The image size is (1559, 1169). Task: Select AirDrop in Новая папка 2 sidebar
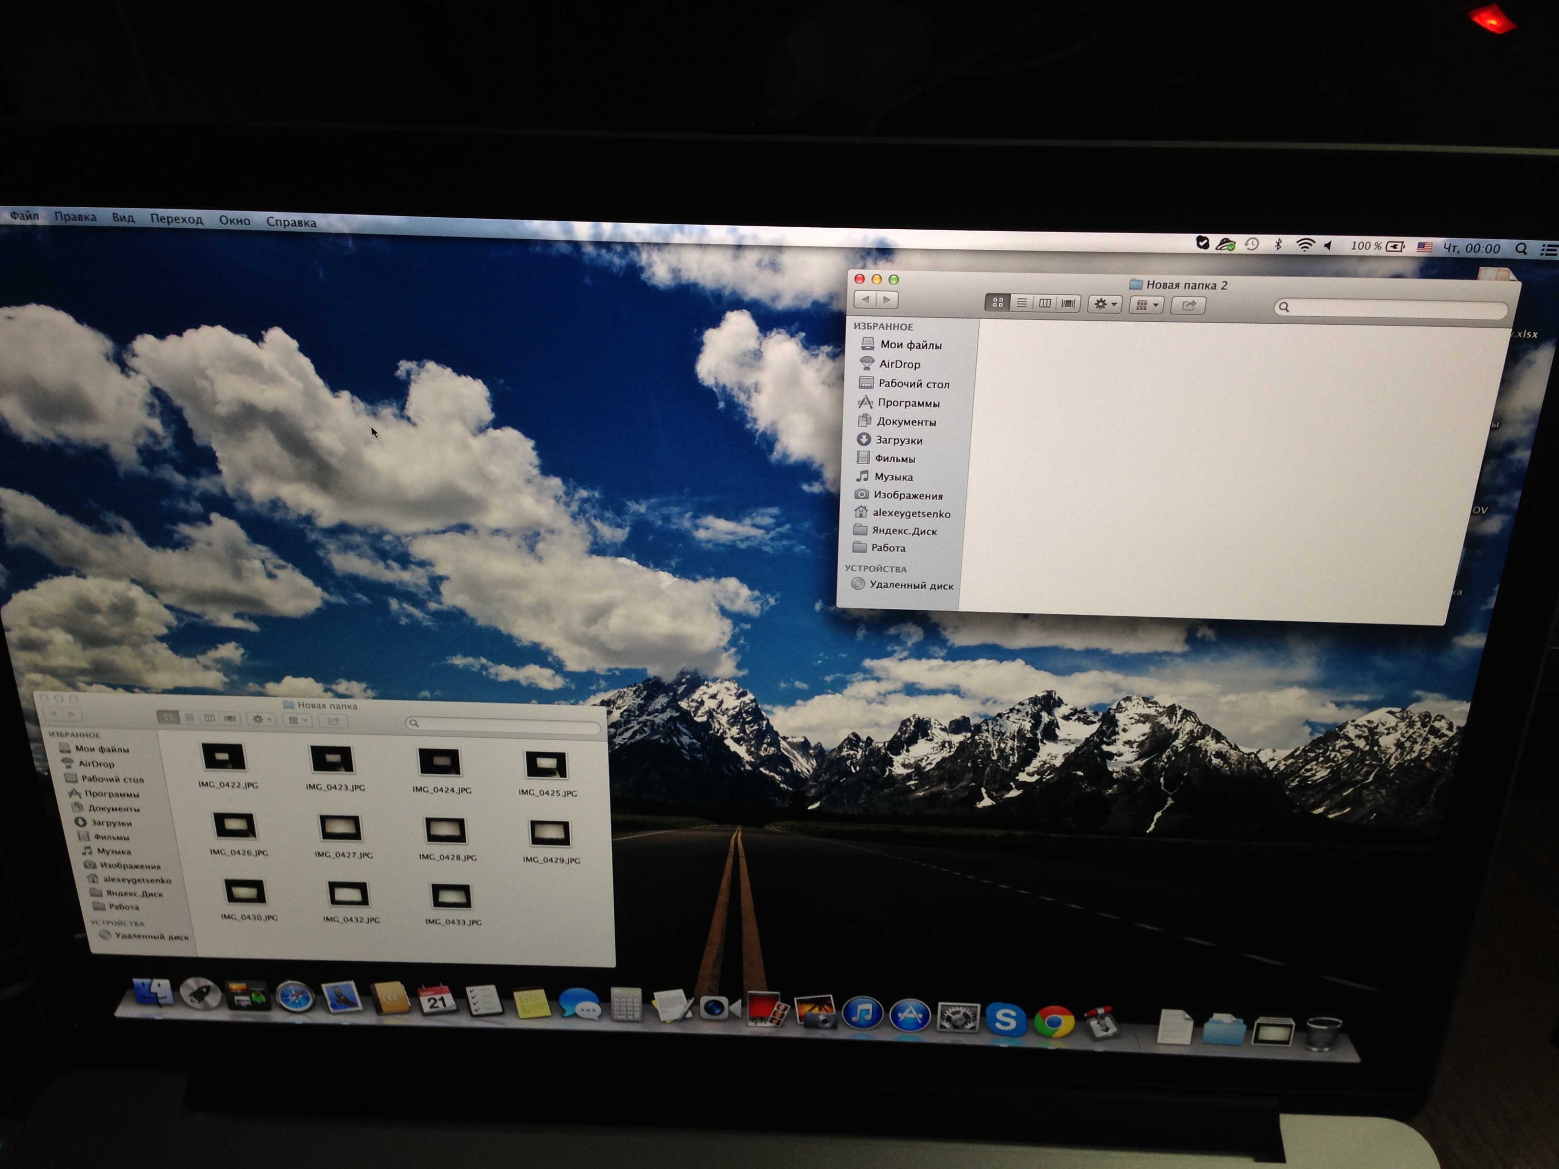tap(899, 364)
